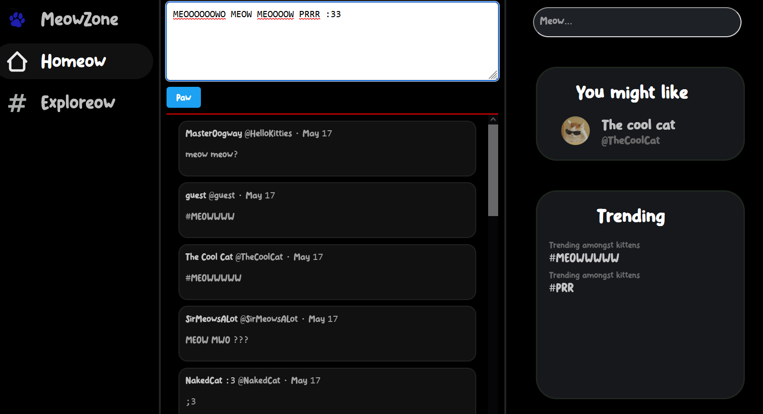Viewport: 763px width, 414px height.
Task: Click the Homeow house icon
Action: 17,62
